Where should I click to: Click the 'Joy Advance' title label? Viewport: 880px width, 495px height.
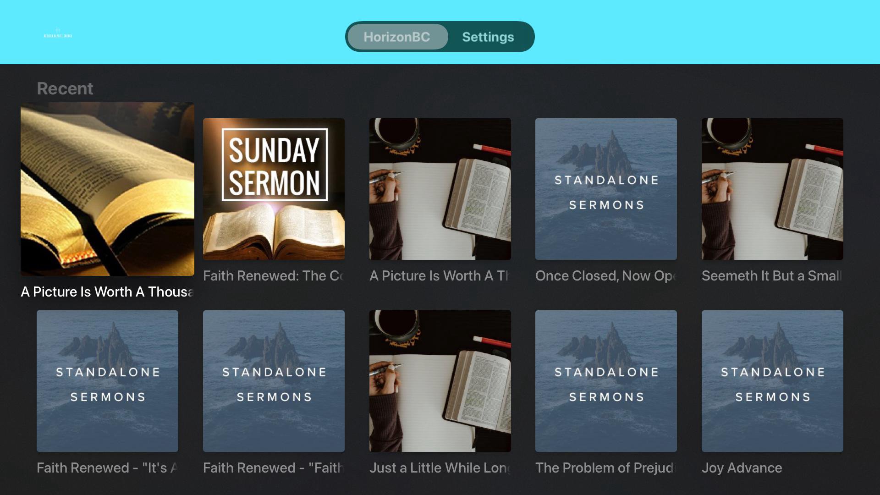tap(742, 467)
